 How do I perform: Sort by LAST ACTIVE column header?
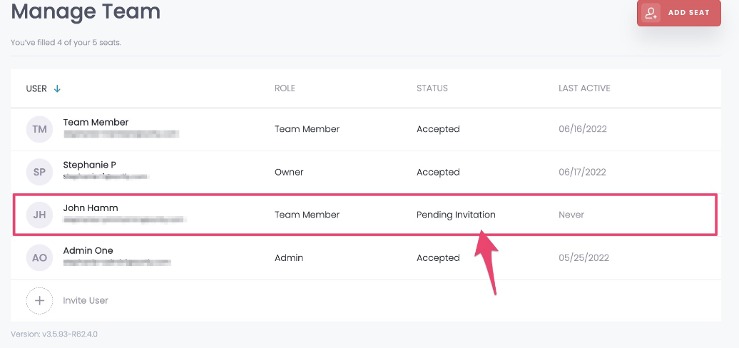tap(584, 88)
